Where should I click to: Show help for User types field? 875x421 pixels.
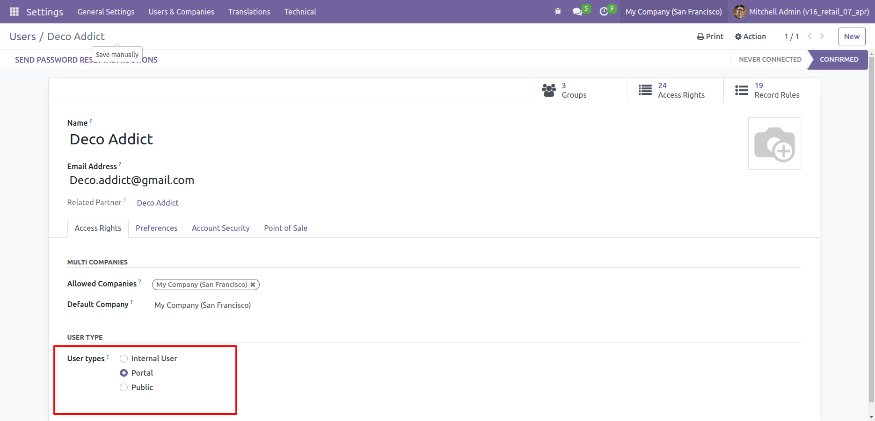coord(108,356)
